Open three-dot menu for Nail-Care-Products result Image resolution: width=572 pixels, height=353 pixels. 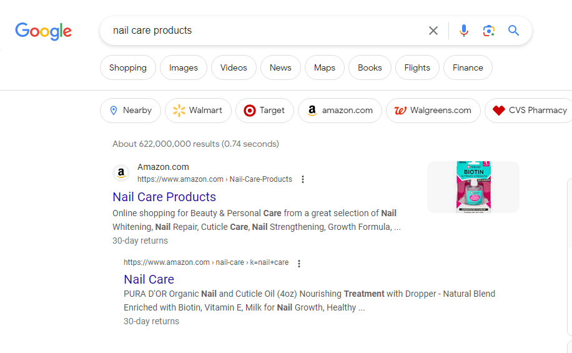303,179
